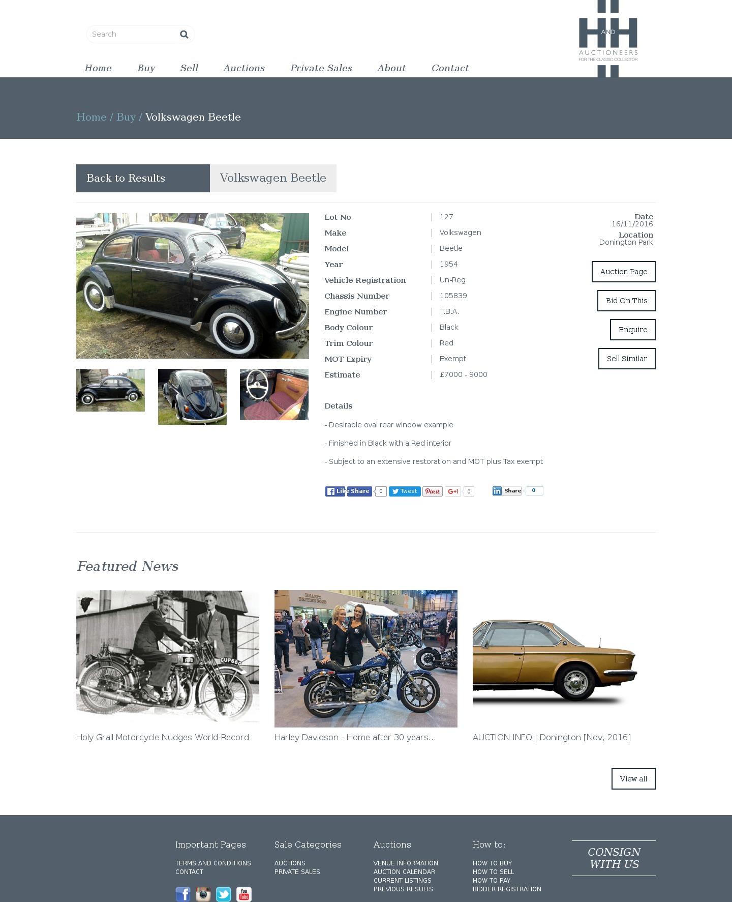View the red interior thumbnail

tap(274, 394)
